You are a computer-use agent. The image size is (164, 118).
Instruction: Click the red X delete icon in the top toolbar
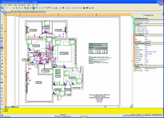click(60, 8)
